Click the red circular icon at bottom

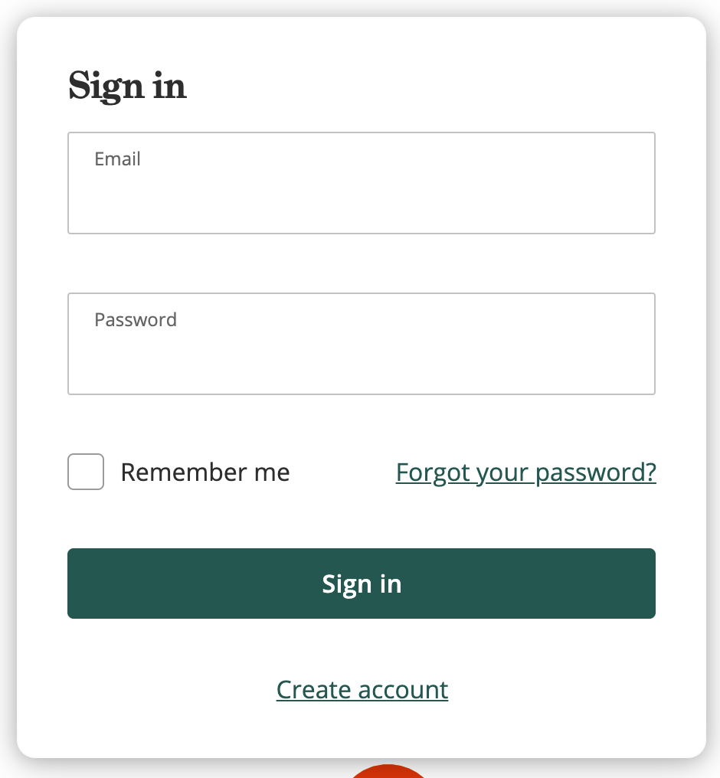point(388,770)
